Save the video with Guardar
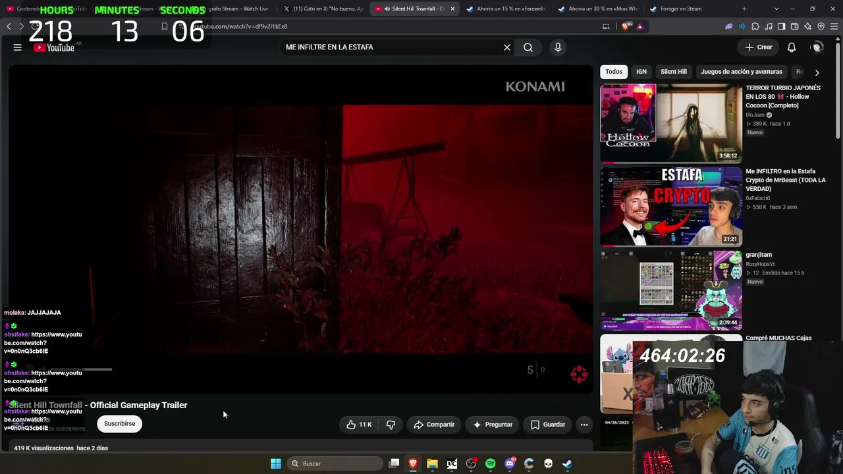Image resolution: width=843 pixels, height=474 pixels. pos(548,425)
